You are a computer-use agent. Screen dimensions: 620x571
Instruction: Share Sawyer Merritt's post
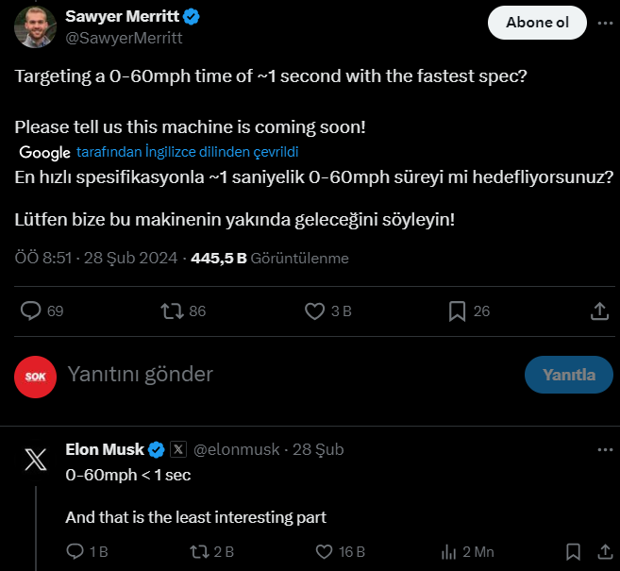pos(598,311)
